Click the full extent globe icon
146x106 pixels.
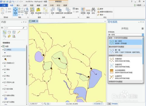pos(19,9)
